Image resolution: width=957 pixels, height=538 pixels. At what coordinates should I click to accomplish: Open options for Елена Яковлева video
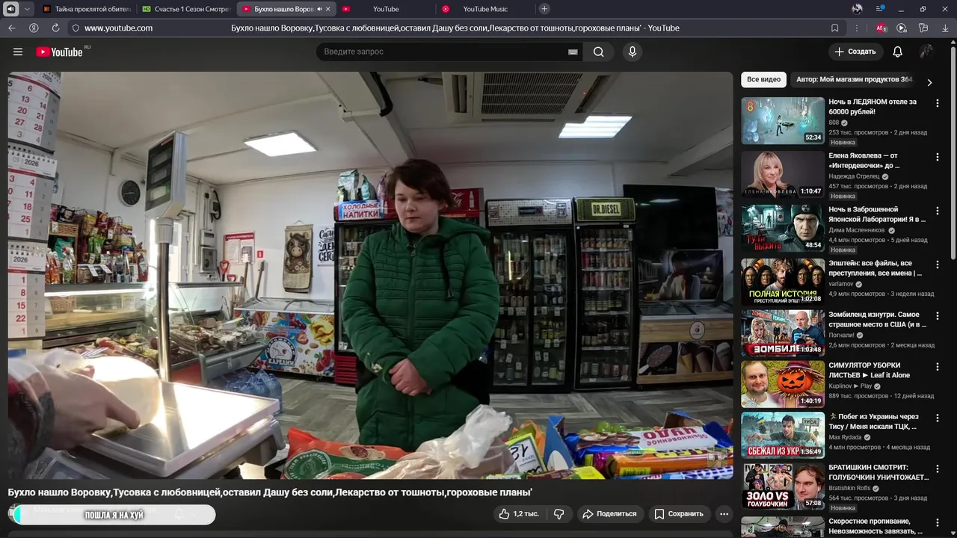tap(937, 158)
